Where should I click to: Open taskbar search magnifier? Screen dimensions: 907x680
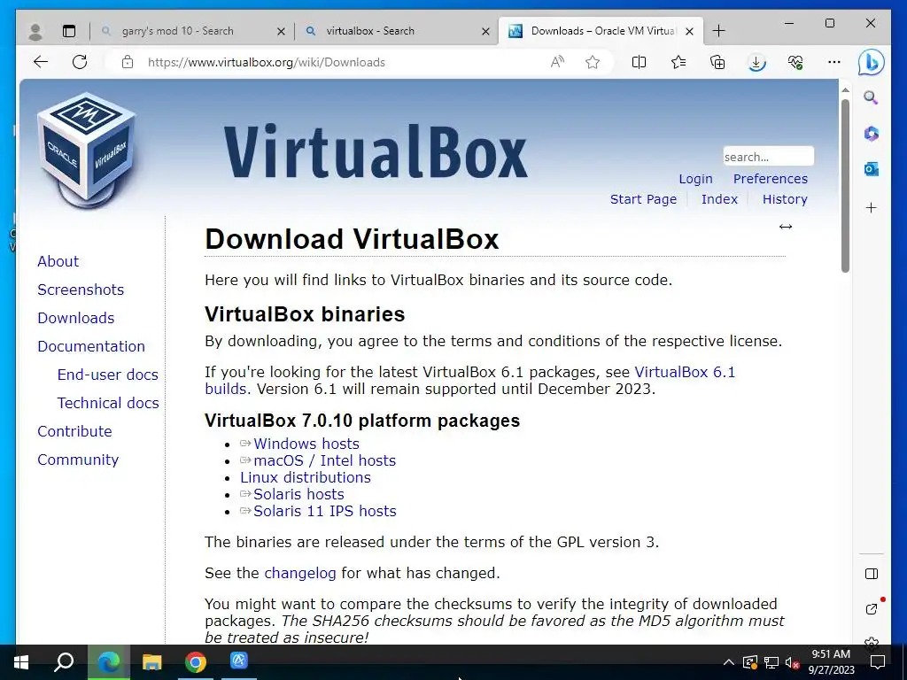(64, 661)
